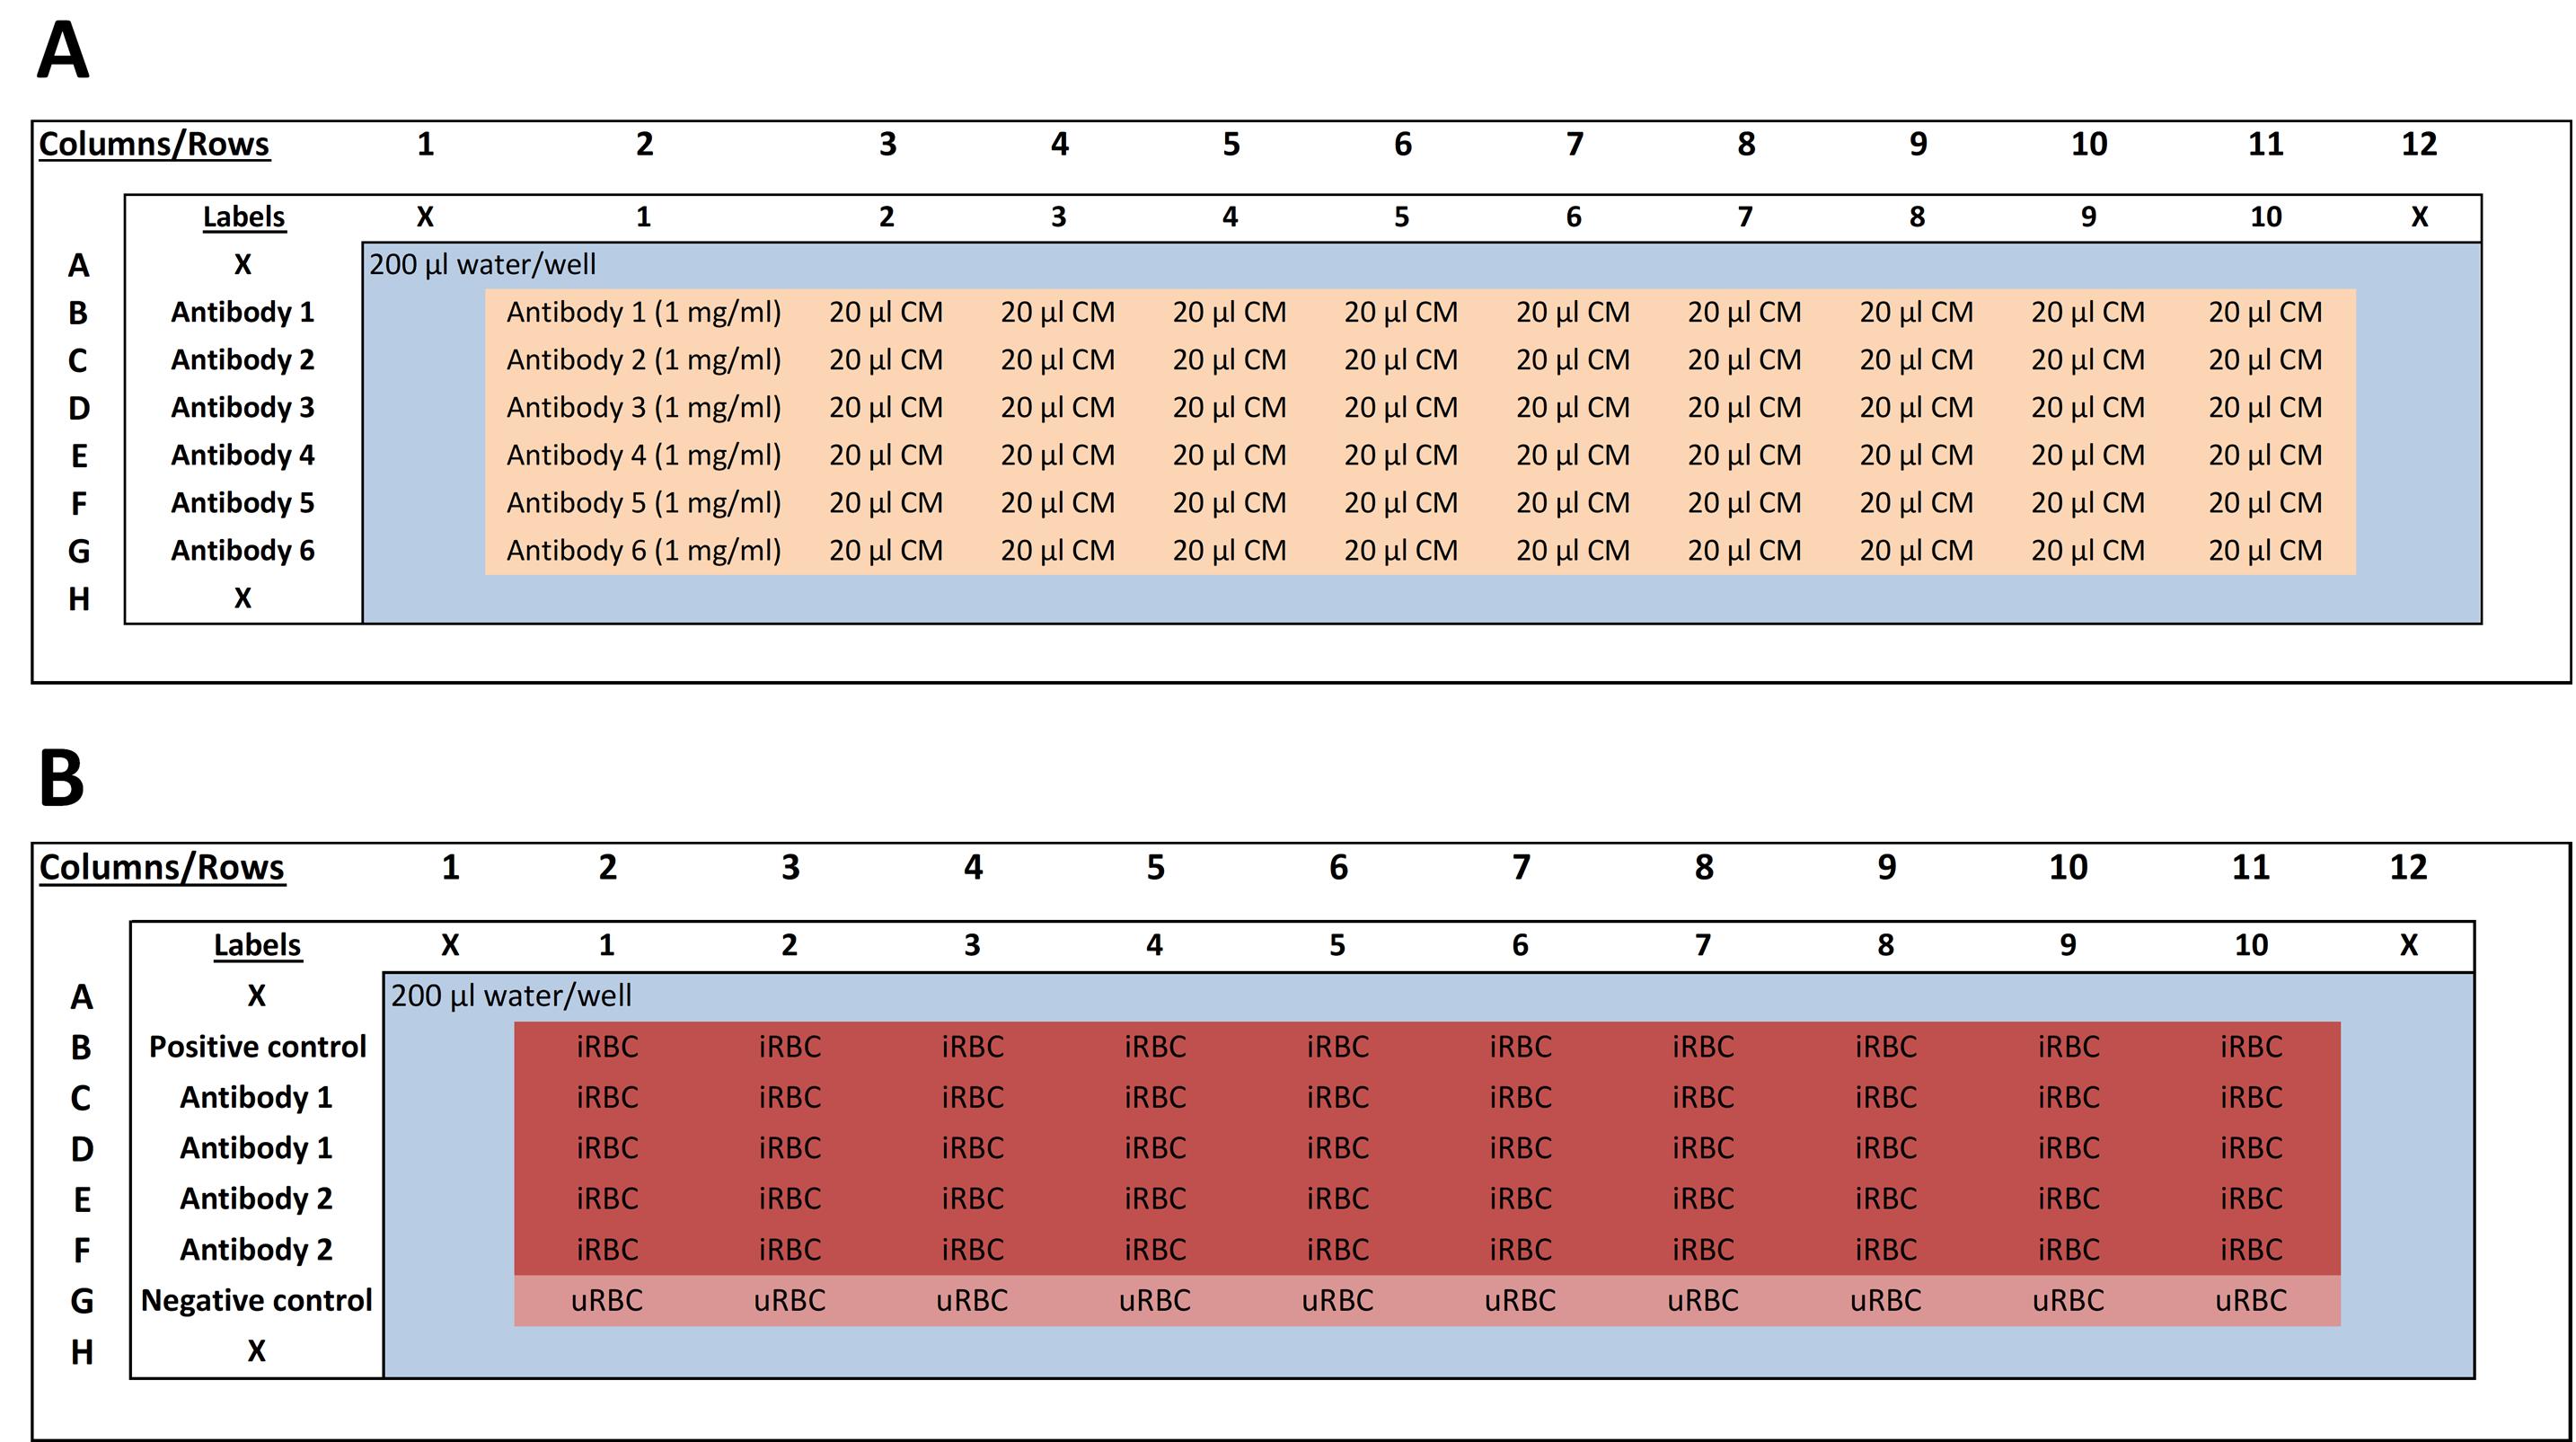Click row letter "H" in panel A
The width and height of the screenshot is (2576, 1442).
(x=79, y=600)
